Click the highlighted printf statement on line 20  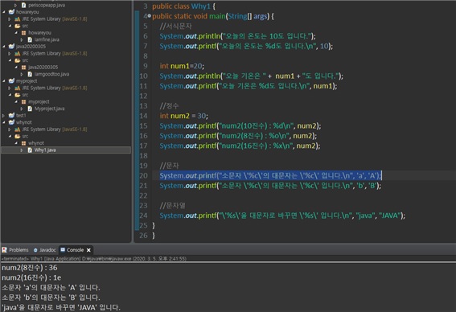point(270,175)
